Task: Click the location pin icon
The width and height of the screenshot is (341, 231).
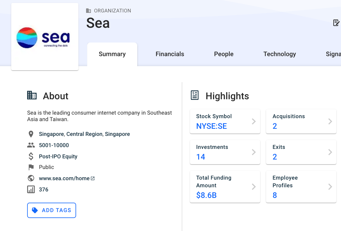Action: pos(31,134)
